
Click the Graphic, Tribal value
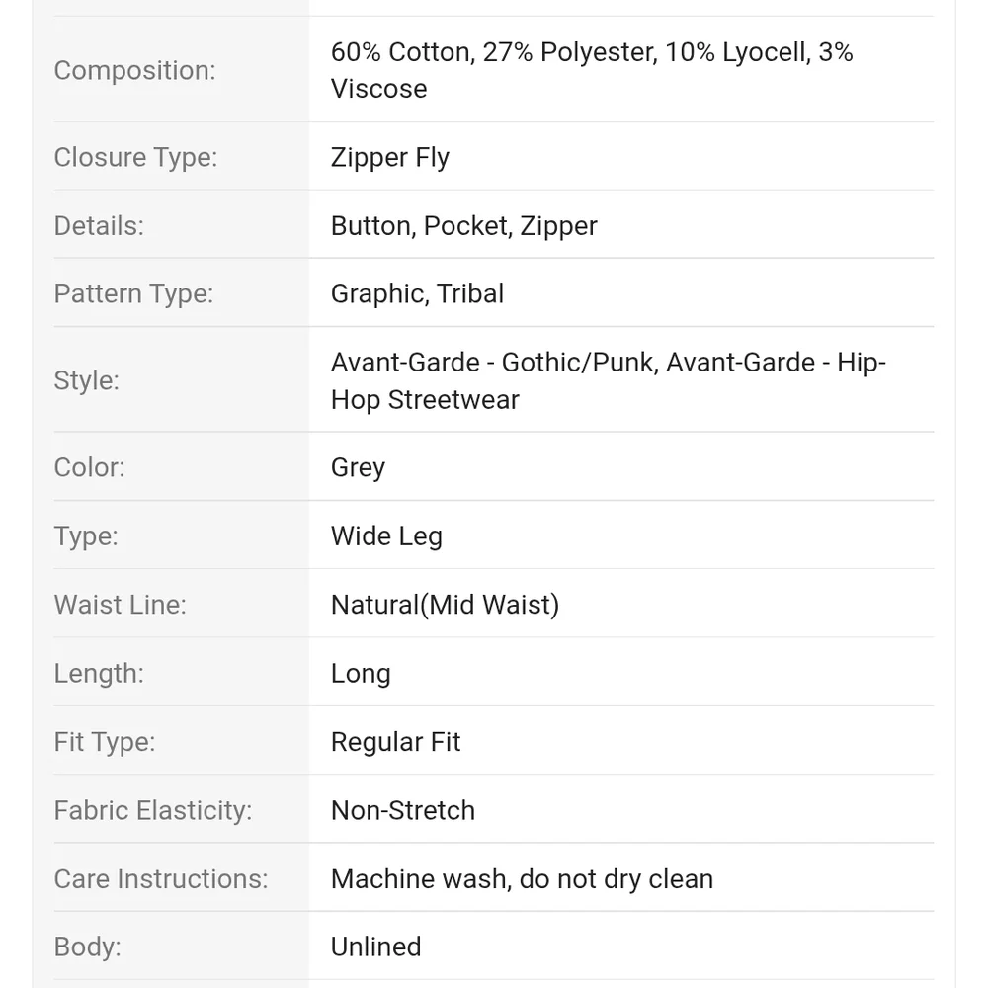pos(417,293)
